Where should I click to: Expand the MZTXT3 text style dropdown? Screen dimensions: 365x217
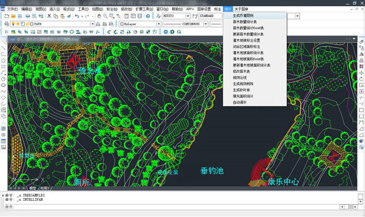pos(188,16)
